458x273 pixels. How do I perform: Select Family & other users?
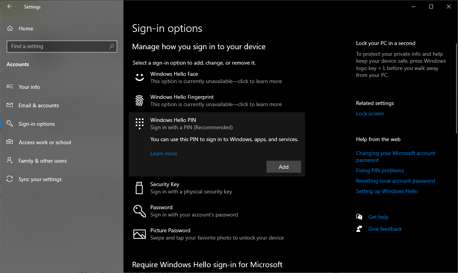click(x=42, y=161)
